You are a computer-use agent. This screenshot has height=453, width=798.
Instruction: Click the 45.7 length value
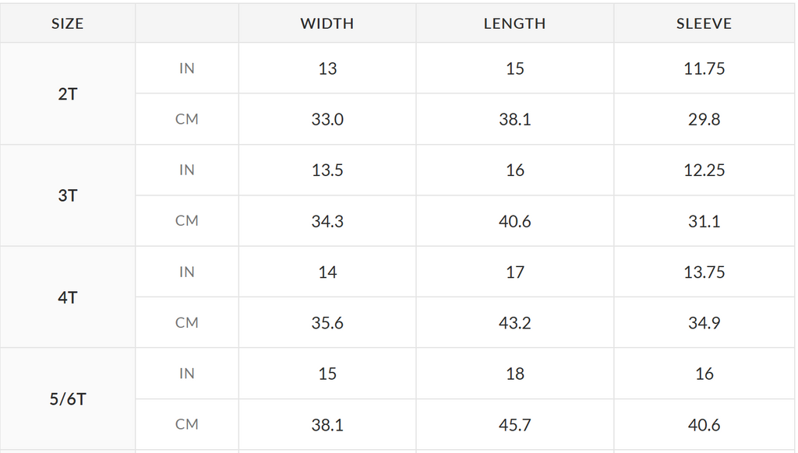pyautogui.click(x=514, y=424)
